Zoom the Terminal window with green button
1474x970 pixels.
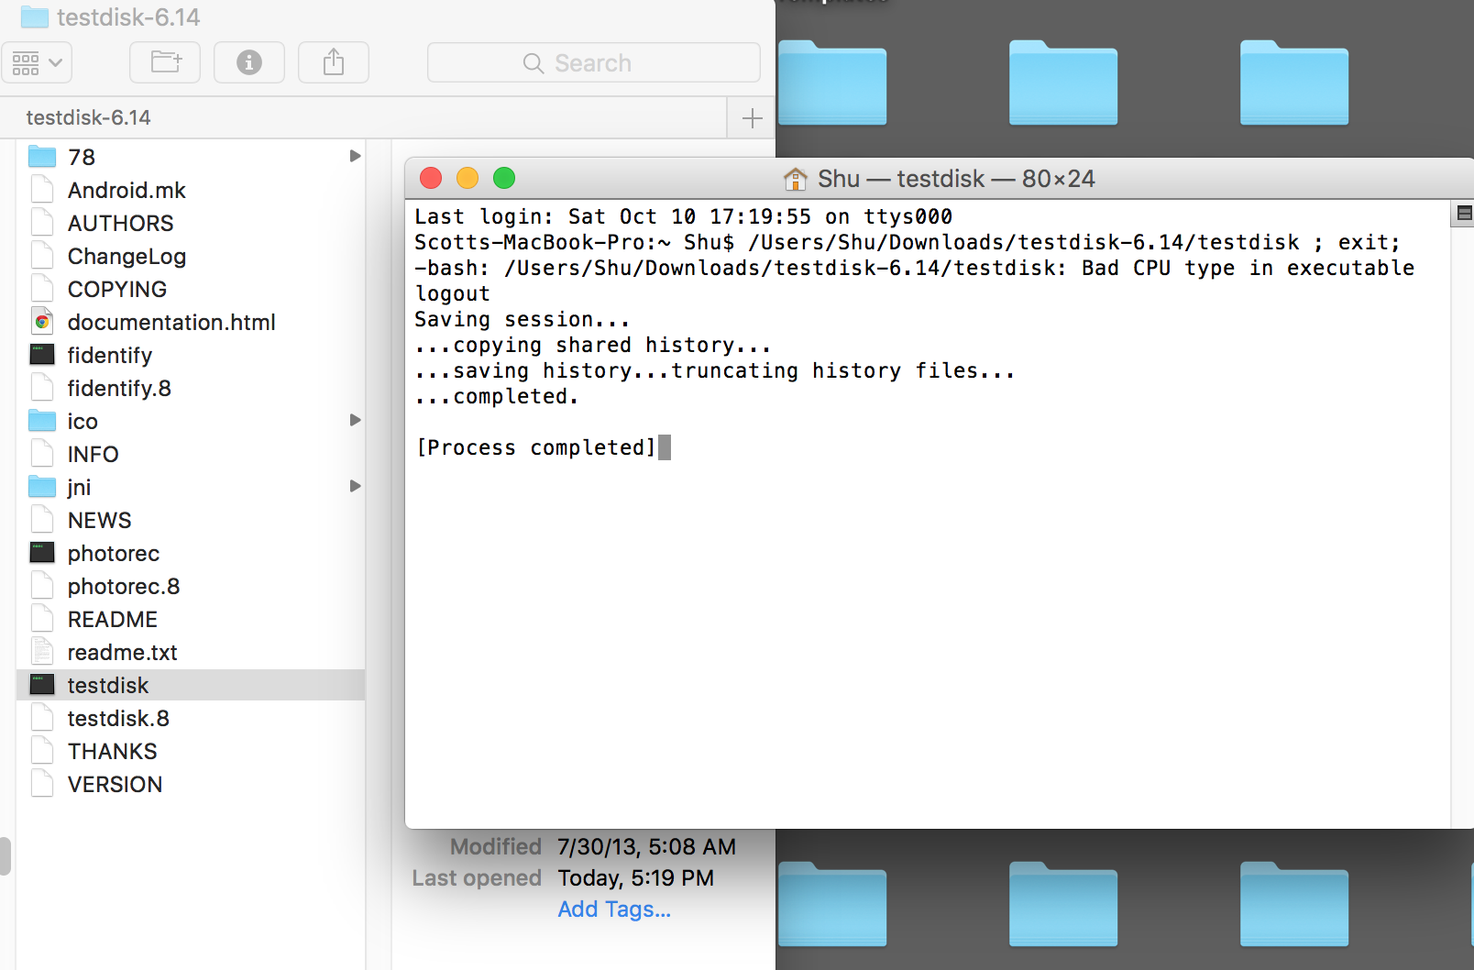pos(504,178)
